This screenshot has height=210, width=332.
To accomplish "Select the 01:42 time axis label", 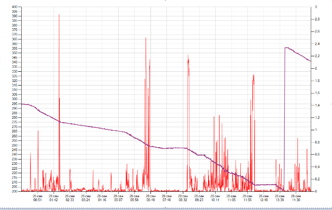I will (54, 200).
